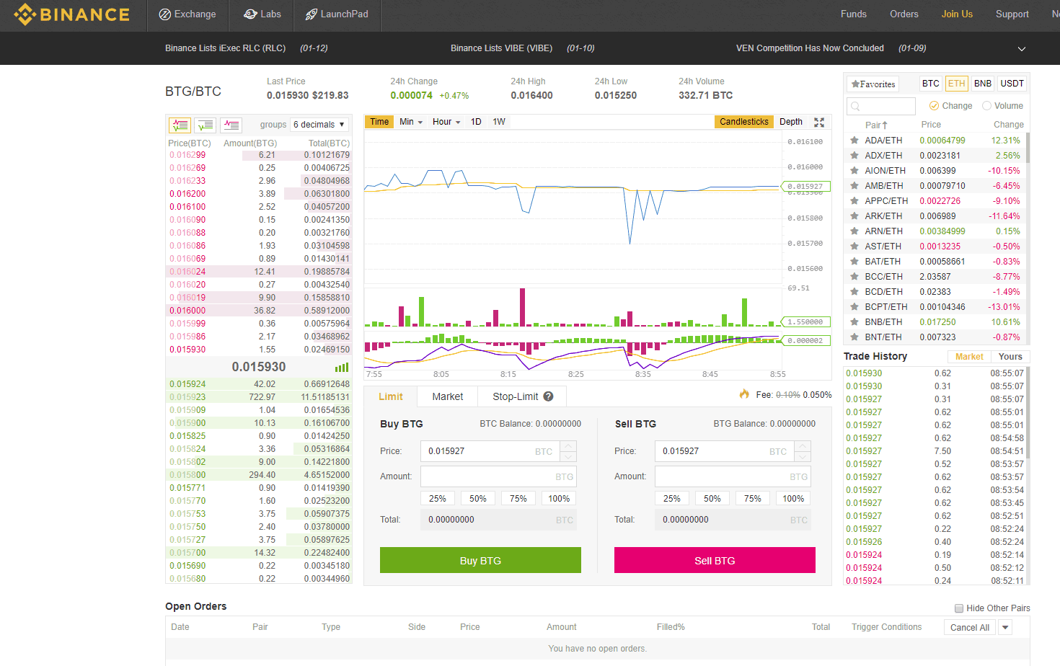Open the Market order tab

point(448,396)
